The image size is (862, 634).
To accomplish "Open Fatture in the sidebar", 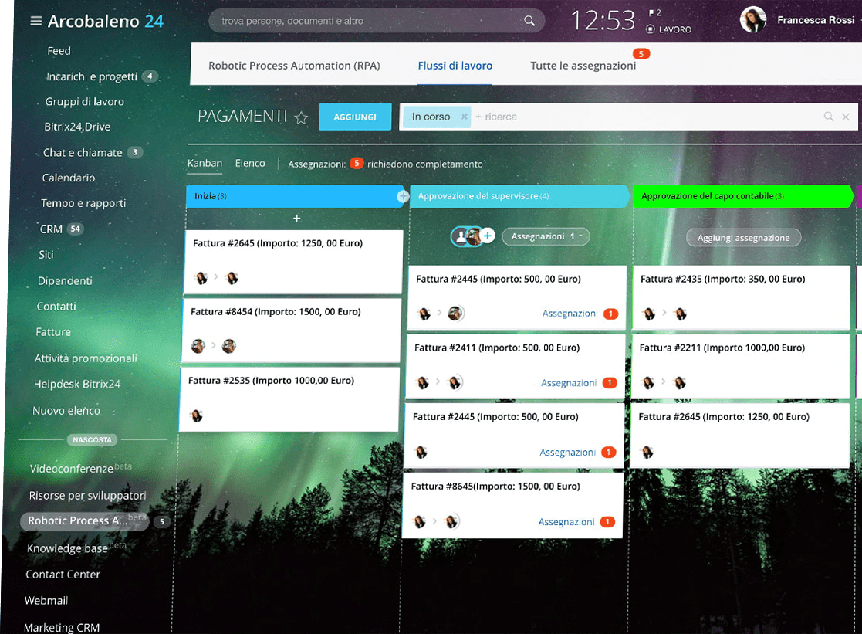I will click(53, 332).
